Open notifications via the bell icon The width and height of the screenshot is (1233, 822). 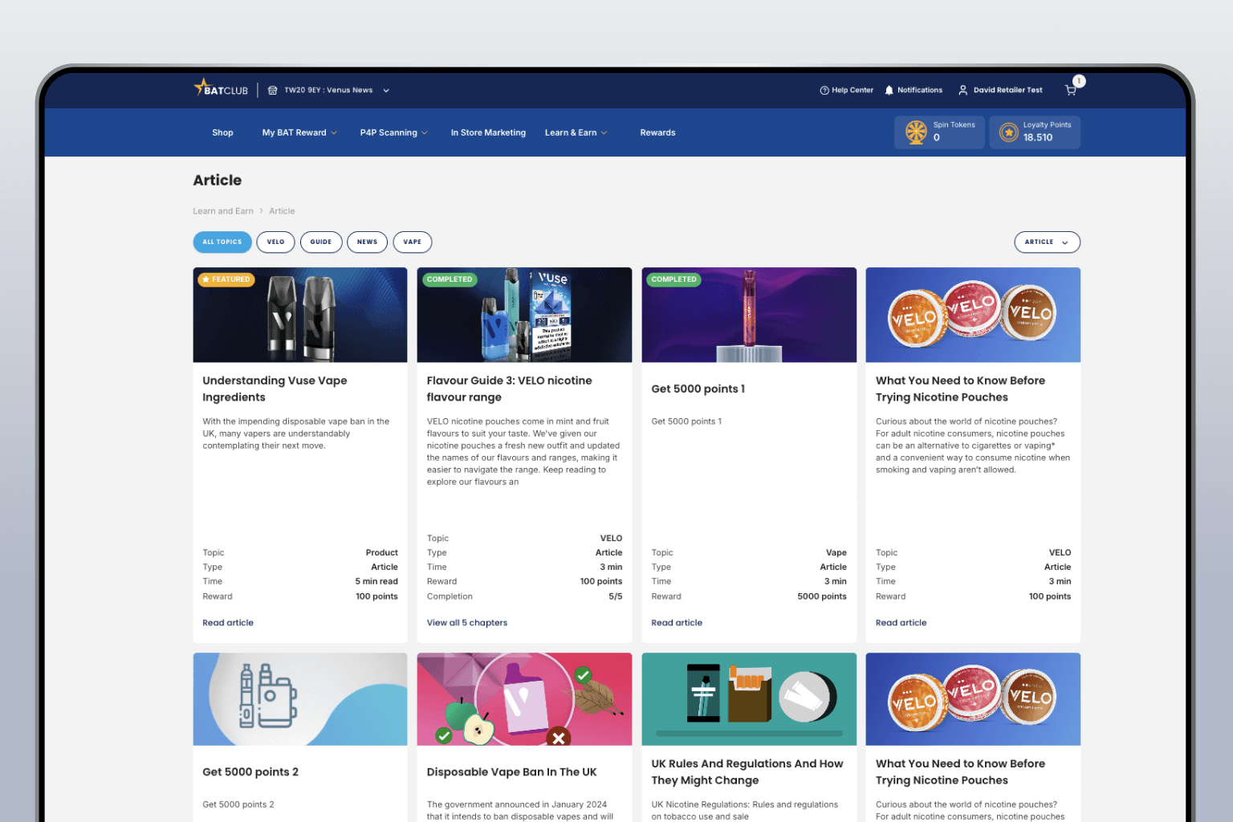pyautogui.click(x=889, y=91)
